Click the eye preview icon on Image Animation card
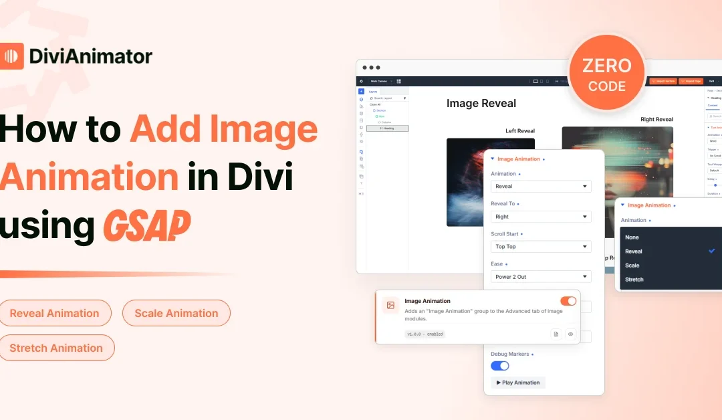Image resolution: width=722 pixels, height=420 pixels. pos(570,334)
